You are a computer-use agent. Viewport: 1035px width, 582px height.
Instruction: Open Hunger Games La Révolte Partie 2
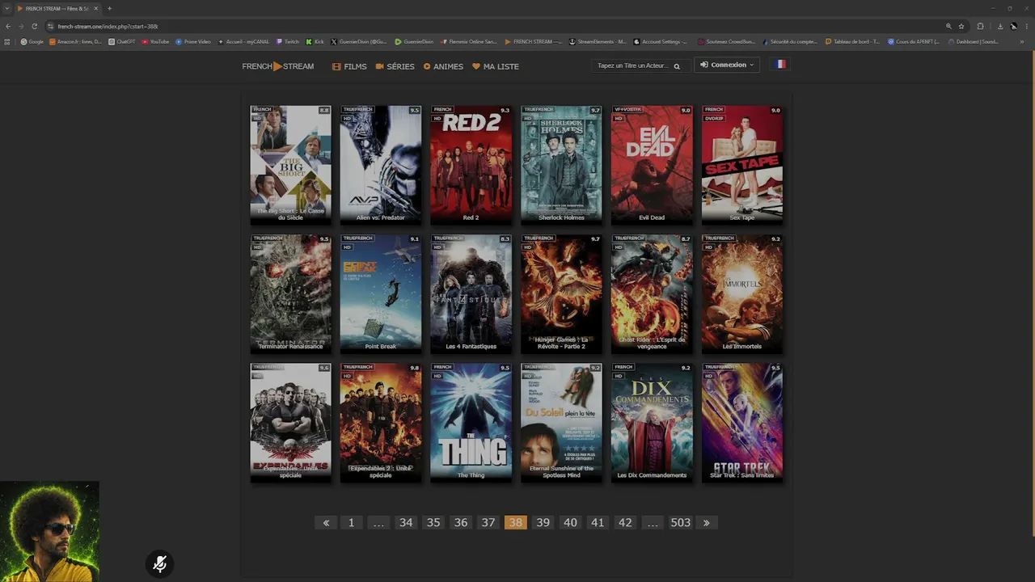click(x=561, y=293)
